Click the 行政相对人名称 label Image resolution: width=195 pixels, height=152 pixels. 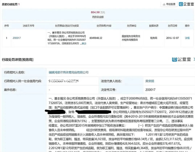coord(15,72)
